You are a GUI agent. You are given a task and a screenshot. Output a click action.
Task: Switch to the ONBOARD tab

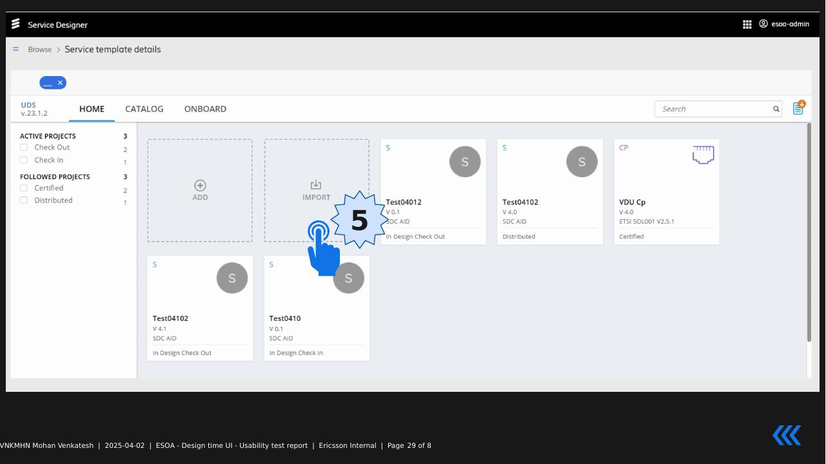point(205,109)
